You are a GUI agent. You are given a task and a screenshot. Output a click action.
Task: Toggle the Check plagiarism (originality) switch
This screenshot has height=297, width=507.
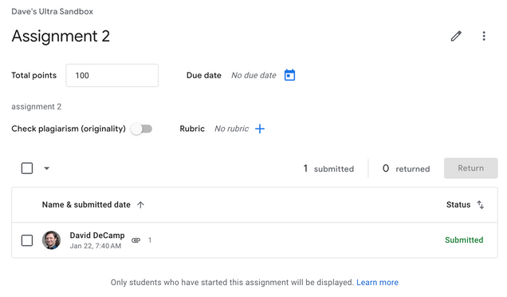141,129
